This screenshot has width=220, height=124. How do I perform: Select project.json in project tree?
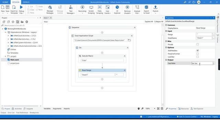click(15, 63)
